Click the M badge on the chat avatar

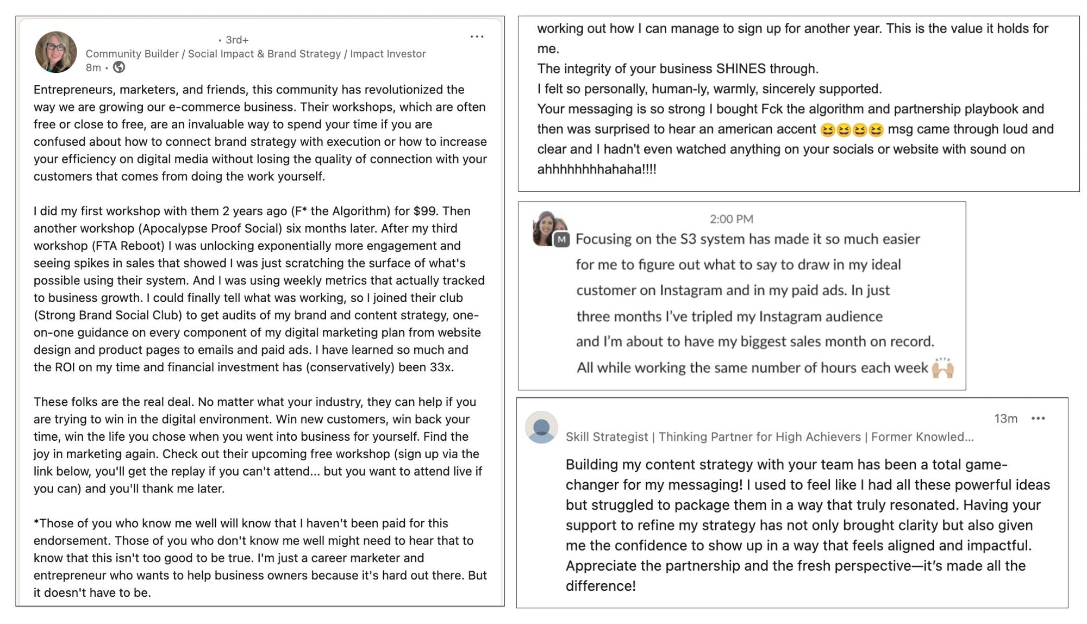(x=561, y=240)
